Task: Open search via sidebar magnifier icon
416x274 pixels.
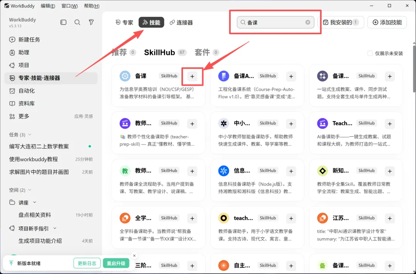Action: (x=77, y=22)
